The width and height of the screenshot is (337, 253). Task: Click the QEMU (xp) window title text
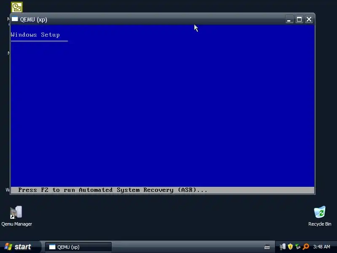[x=34, y=19]
